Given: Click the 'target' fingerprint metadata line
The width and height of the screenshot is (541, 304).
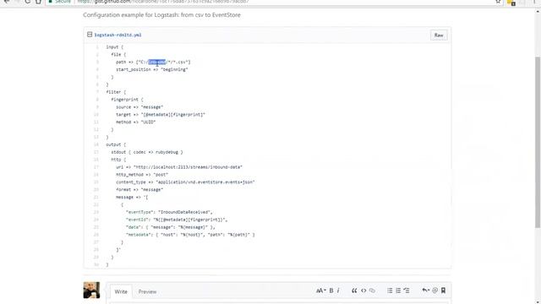Looking at the screenshot, I should [x=161, y=115].
